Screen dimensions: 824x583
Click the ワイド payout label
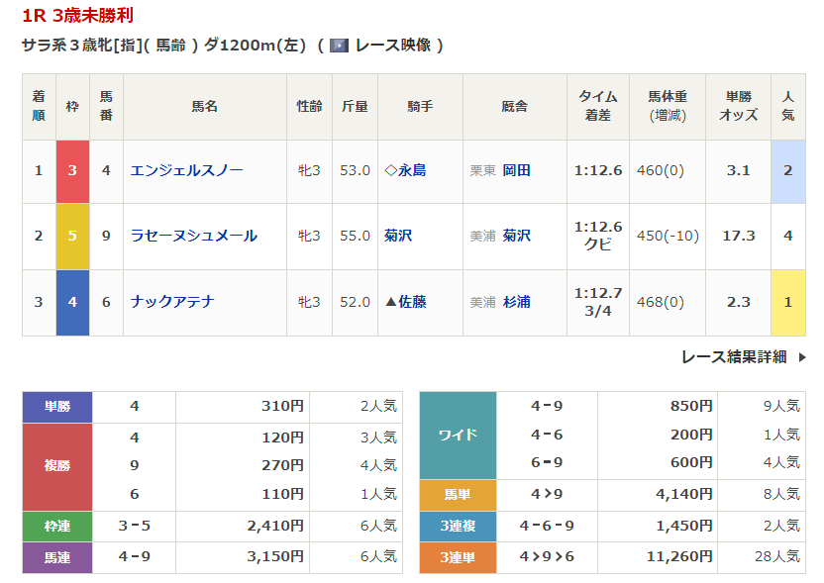click(x=458, y=435)
